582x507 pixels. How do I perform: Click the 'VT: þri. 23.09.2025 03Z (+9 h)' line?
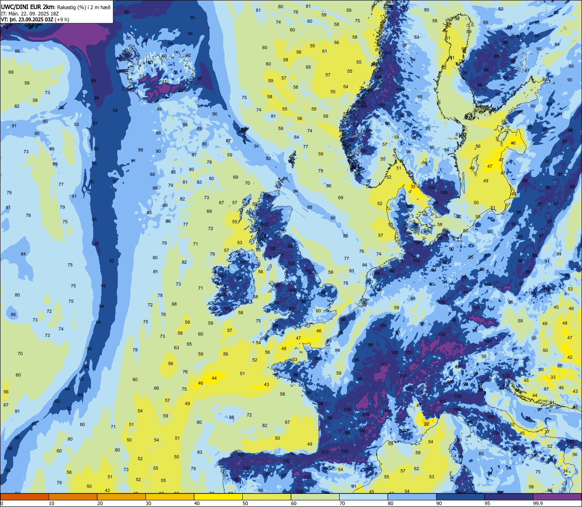click(x=35, y=20)
